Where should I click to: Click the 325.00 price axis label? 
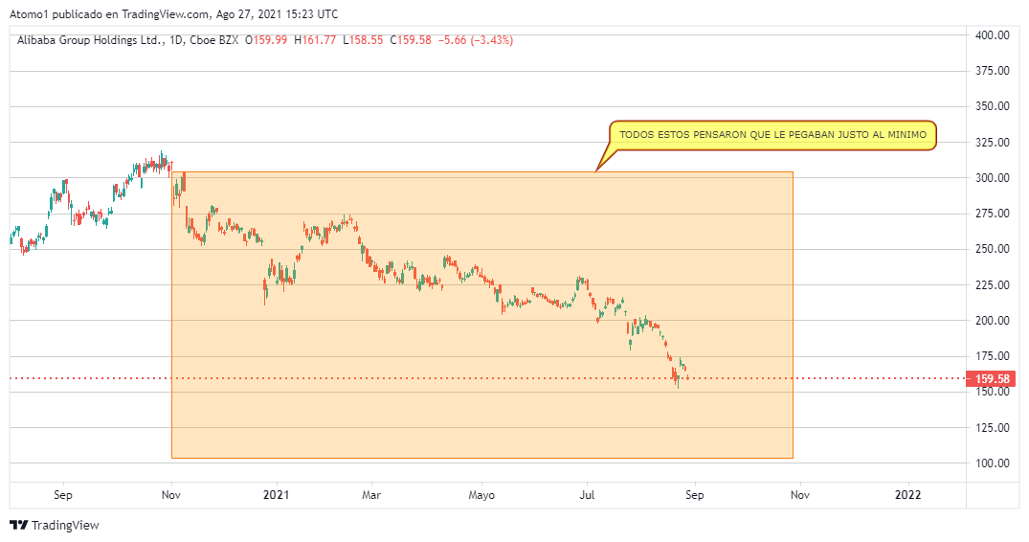click(993, 143)
